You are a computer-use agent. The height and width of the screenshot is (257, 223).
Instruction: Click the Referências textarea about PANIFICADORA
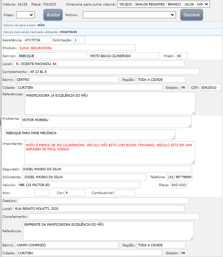110,103
